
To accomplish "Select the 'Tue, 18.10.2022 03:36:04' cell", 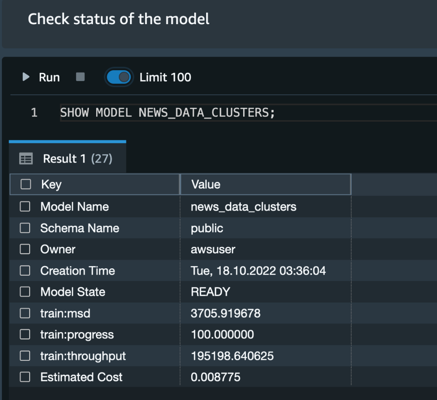I will [265, 271].
